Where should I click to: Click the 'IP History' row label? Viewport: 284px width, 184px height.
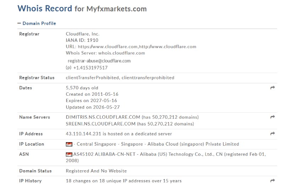(x=30, y=181)
